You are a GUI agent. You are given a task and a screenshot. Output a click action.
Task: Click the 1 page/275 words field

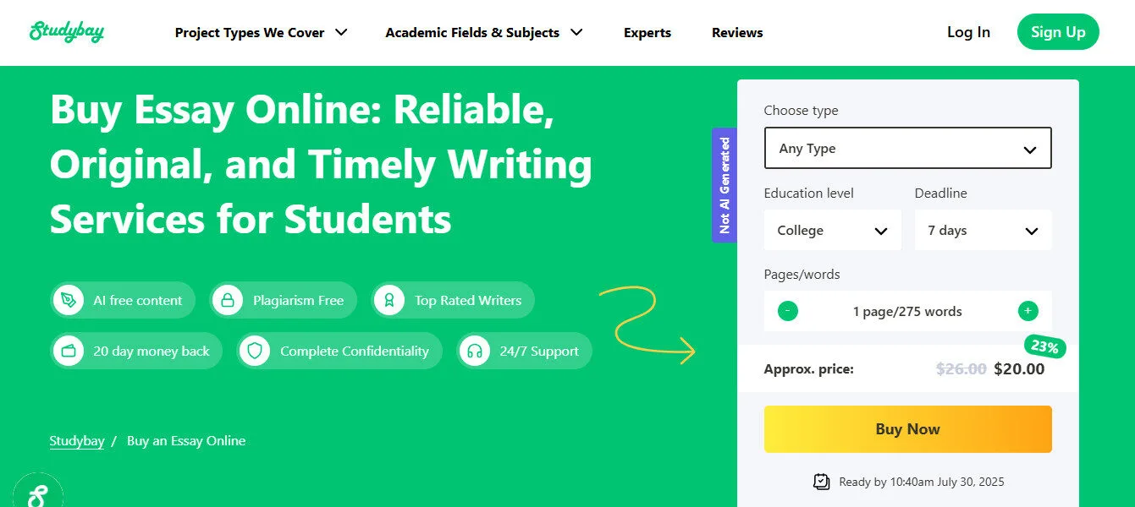tap(907, 312)
